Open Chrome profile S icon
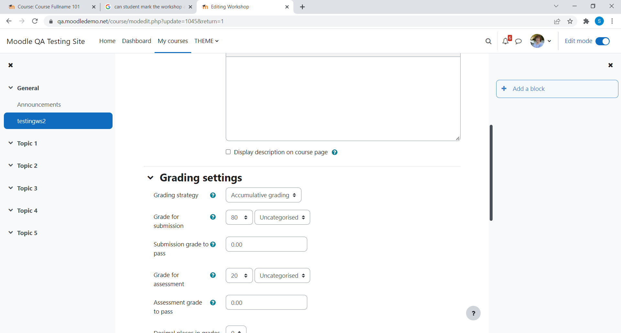The width and height of the screenshot is (621, 333). tap(599, 21)
